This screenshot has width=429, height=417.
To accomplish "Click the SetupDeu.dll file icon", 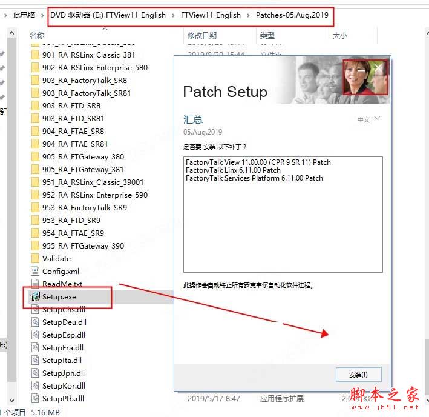I will coord(35,322).
